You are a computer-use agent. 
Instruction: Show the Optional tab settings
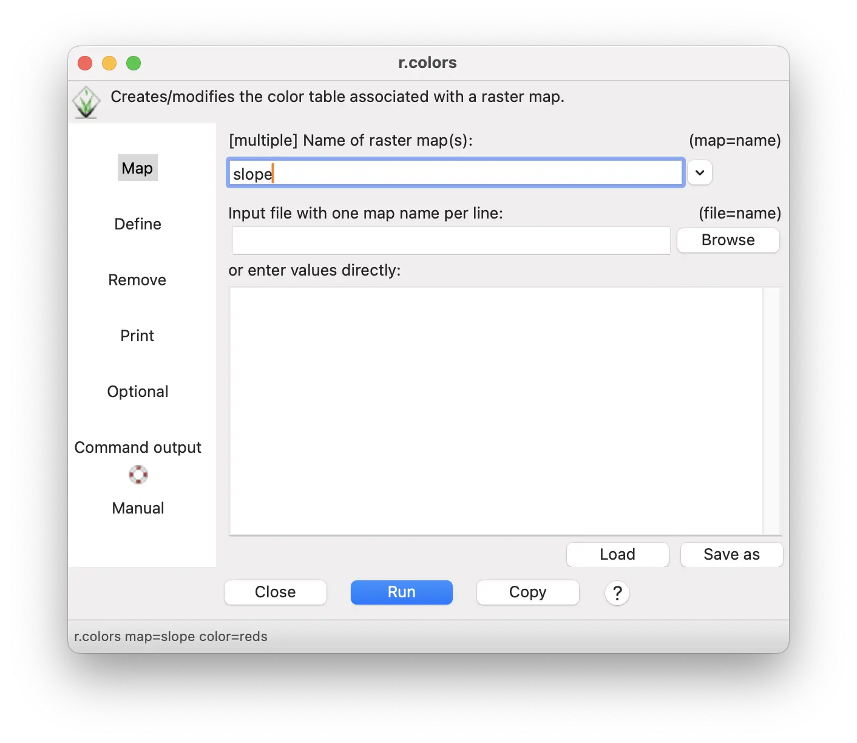coord(137,392)
